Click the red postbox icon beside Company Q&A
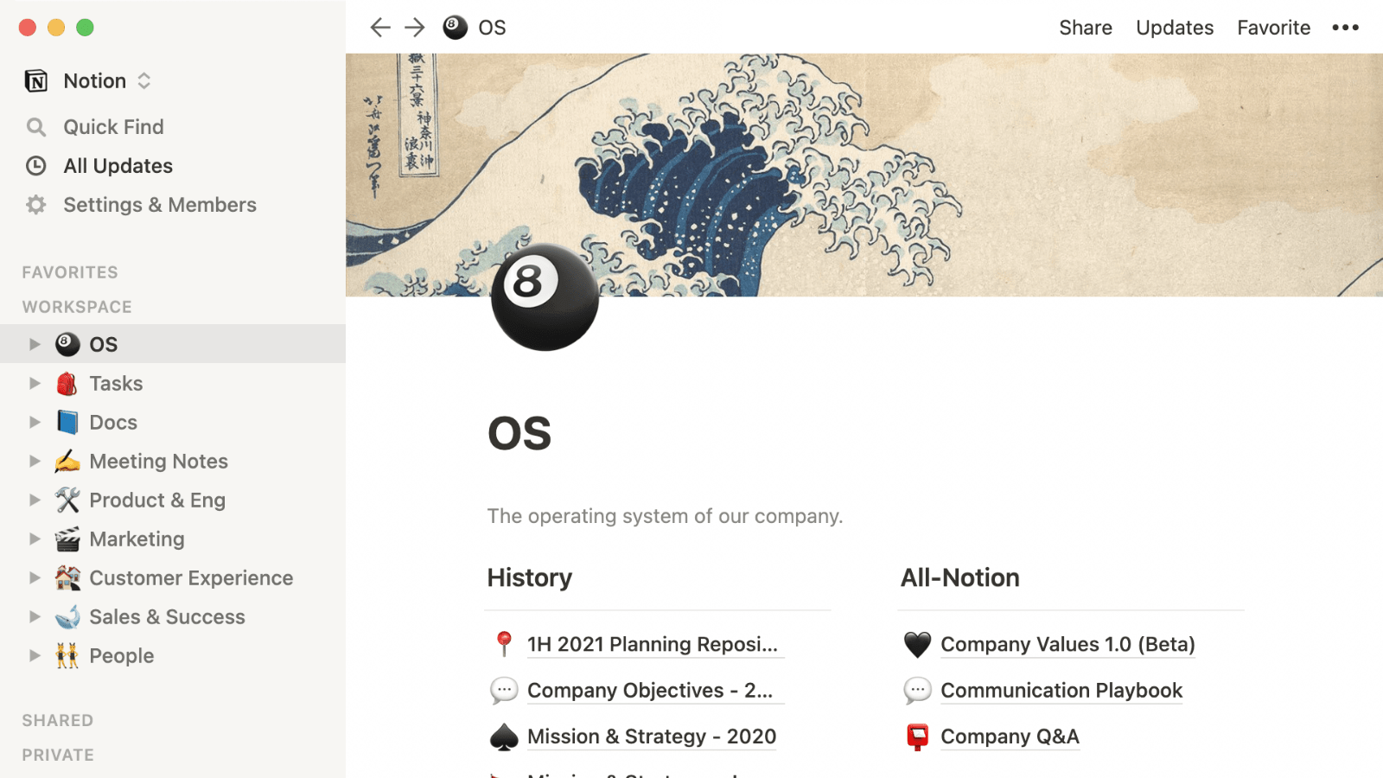The image size is (1383, 778). coord(917,737)
